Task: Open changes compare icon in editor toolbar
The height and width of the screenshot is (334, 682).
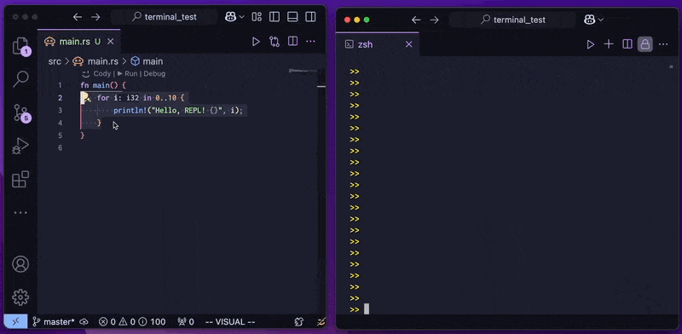Action: tap(275, 42)
